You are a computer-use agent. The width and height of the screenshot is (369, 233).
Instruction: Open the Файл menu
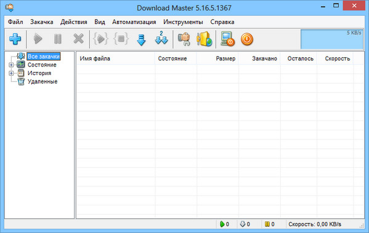pyautogui.click(x=15, y=22)
